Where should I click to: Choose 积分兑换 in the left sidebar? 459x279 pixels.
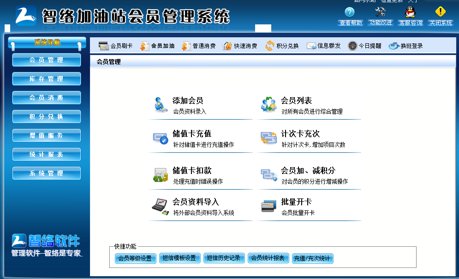point(47,116)
